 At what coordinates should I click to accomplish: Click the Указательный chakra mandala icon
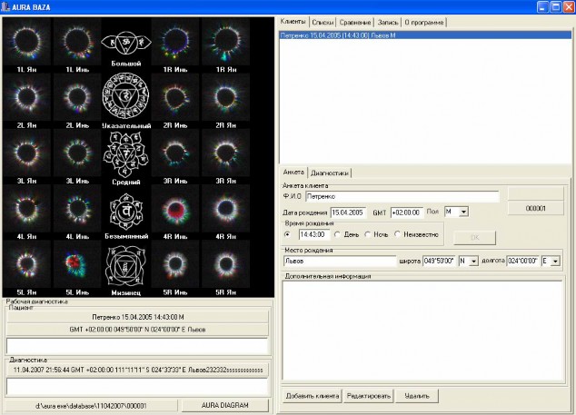click(125, 96)
